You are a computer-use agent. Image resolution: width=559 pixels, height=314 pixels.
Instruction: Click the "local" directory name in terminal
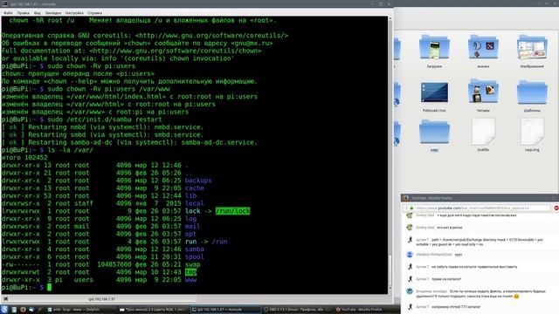[194, 203]
